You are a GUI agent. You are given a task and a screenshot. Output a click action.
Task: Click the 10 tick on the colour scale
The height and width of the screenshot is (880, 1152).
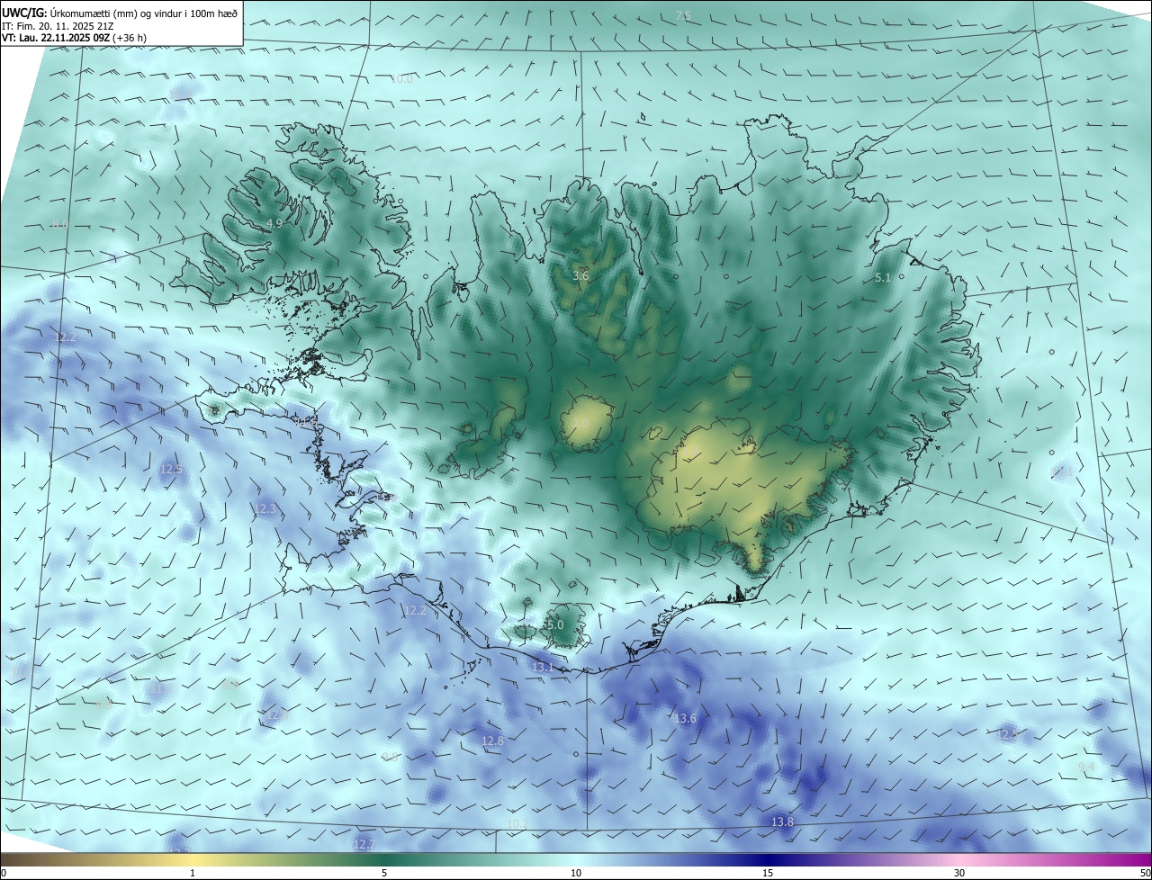(576, 873)
